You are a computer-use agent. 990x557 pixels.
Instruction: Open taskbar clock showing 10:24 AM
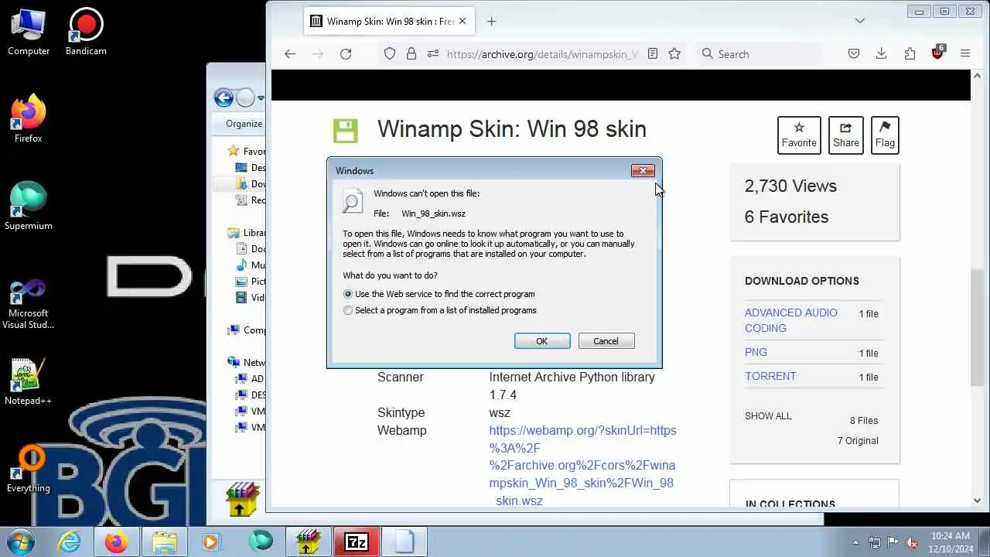pyautogui.click(x=951, y=542)
